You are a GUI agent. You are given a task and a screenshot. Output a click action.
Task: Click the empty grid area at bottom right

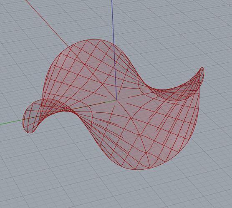pos(200,184)
